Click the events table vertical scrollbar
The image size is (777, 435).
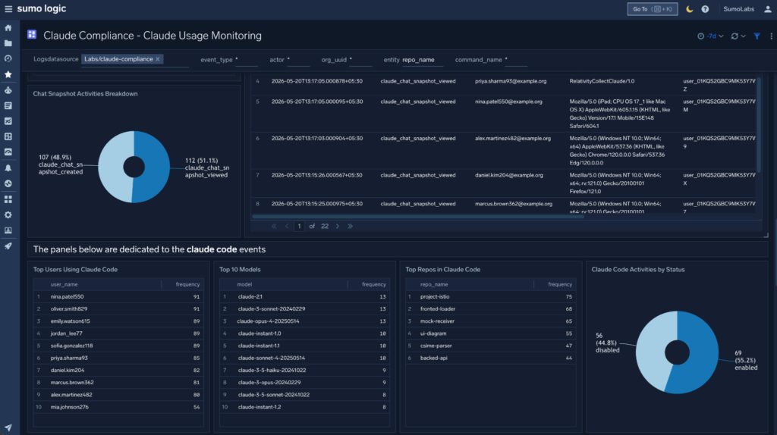click(x=758, y=124)
